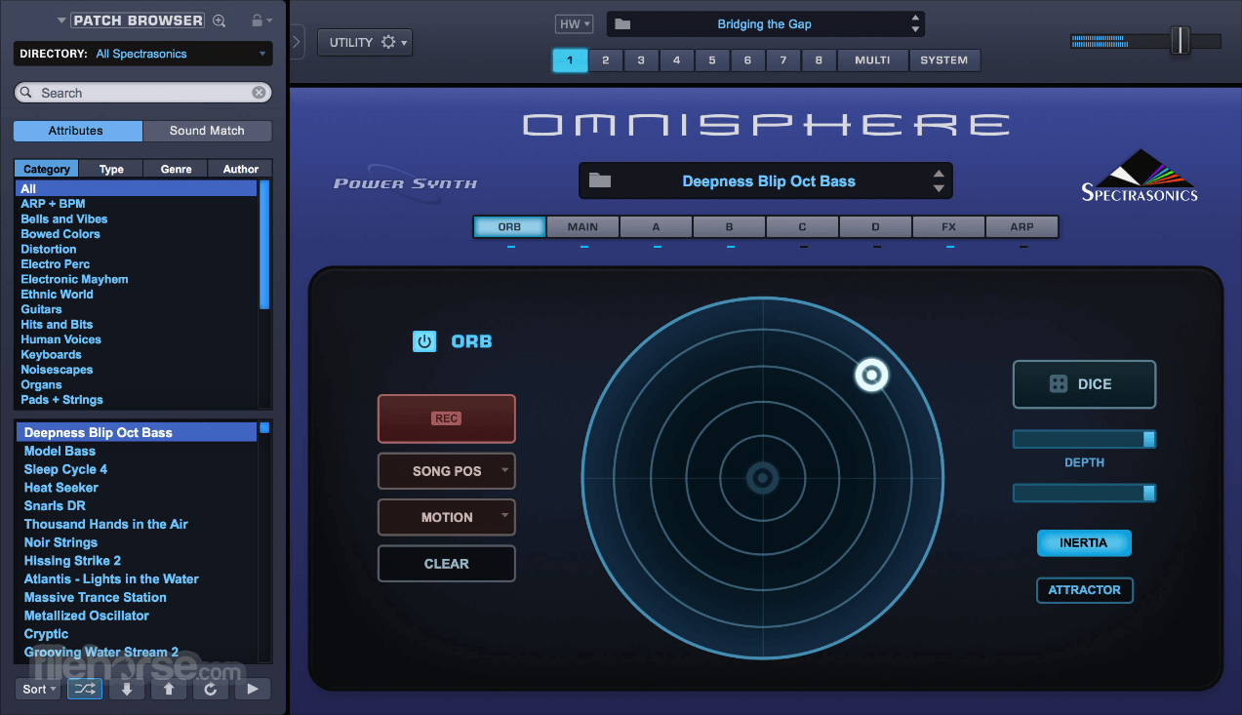Click folder icon next to Bridging the Gap
This screenshot has width=1242, height=715.
tap(622, 24)
